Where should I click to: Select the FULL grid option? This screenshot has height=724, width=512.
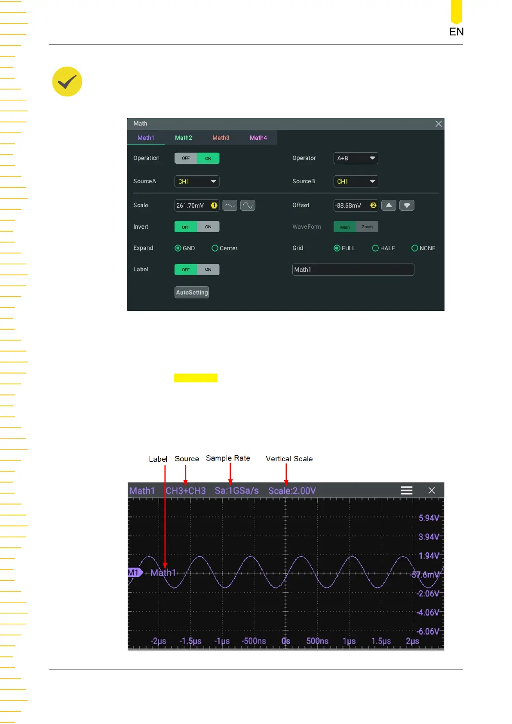coord(345,248)
